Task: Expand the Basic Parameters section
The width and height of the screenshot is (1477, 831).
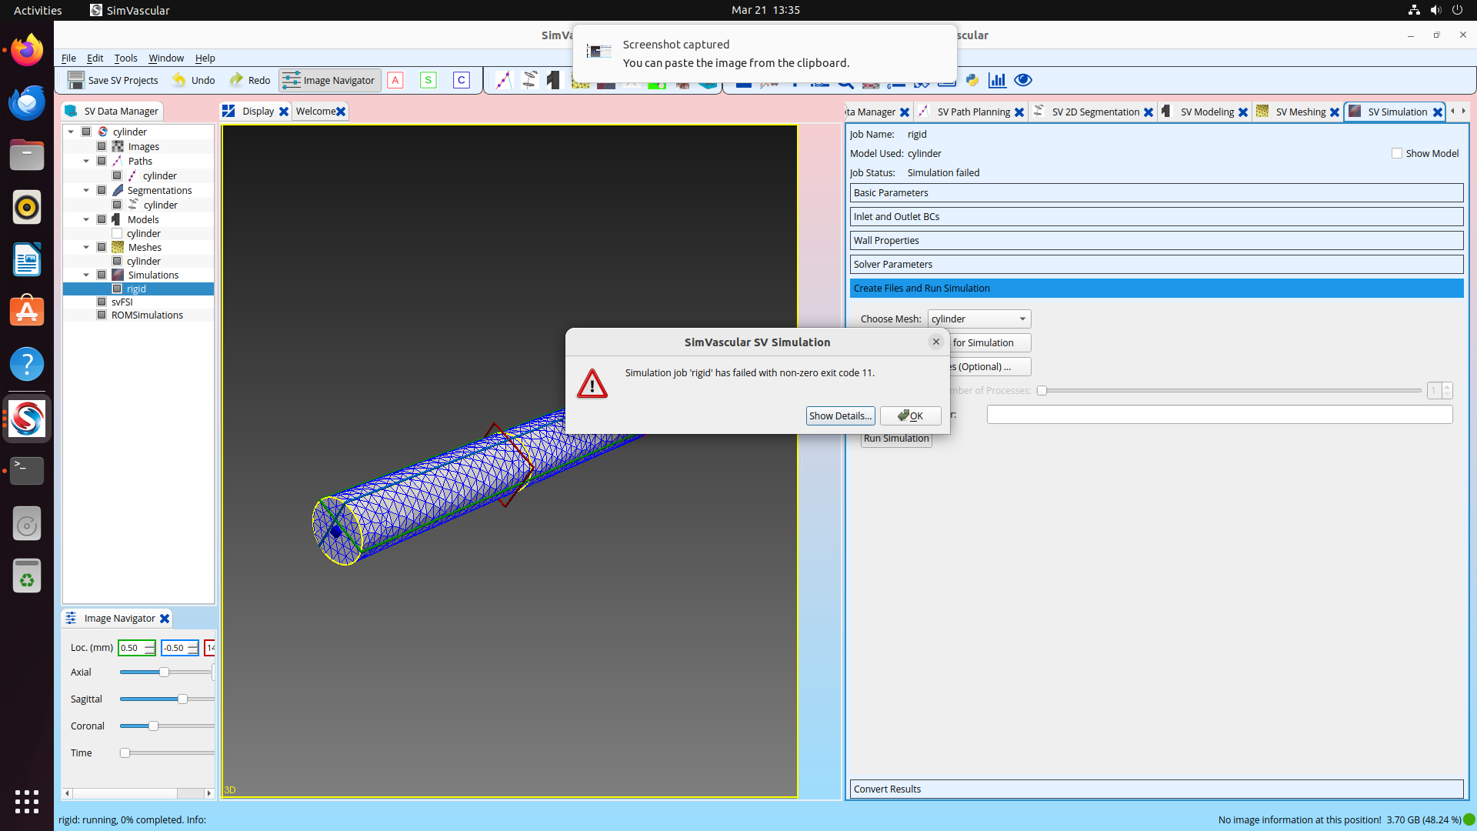Action: tap(1156, 193)
